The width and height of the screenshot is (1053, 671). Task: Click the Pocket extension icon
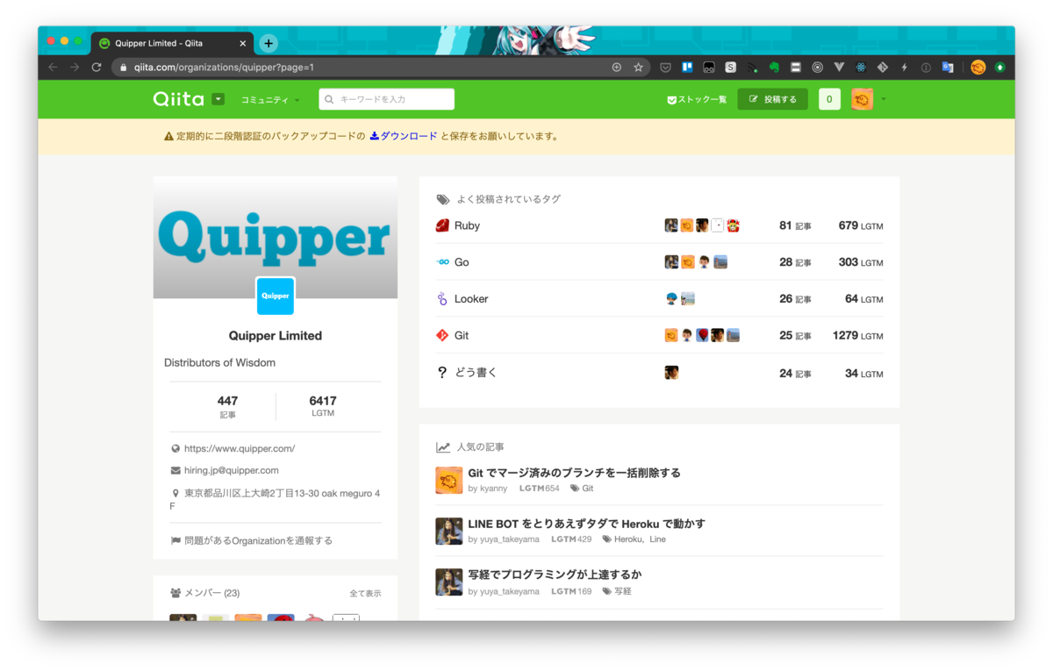pyautogui.click(x=666, y=67)
